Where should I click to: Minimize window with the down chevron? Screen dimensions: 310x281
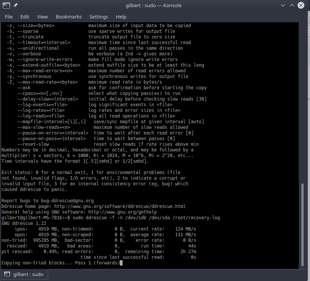283,5
